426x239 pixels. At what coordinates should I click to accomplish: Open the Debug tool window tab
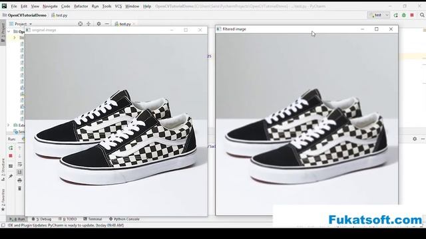[41, 219]
